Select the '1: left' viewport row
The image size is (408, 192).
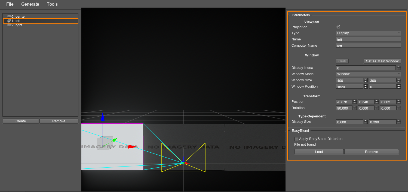click(x=41, y=21)
